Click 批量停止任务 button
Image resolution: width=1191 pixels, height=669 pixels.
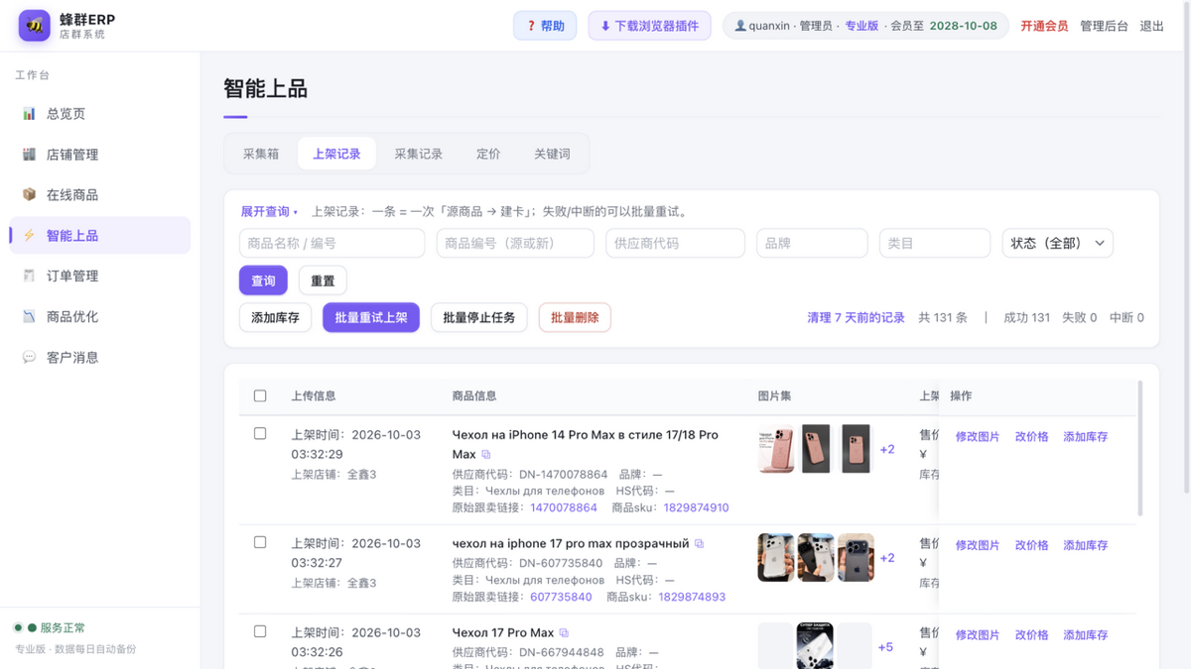(479, 317)
